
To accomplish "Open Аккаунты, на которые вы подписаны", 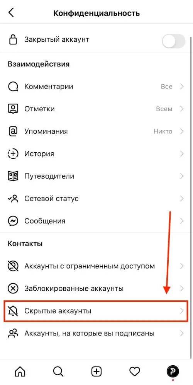I will [96, 334].
